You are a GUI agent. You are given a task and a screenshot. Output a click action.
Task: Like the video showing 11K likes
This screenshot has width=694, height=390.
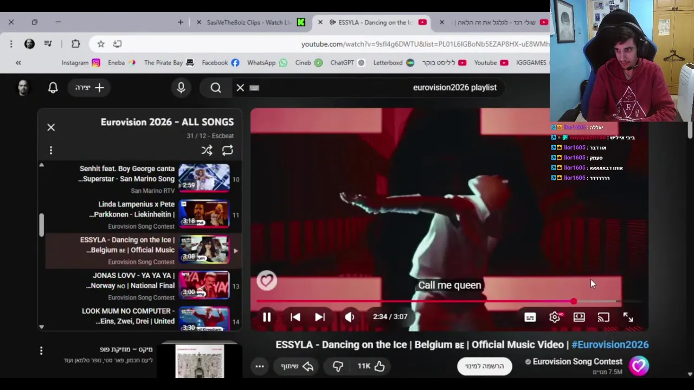(371, 366)
